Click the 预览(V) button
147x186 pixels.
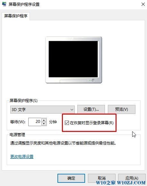[122, 109]
